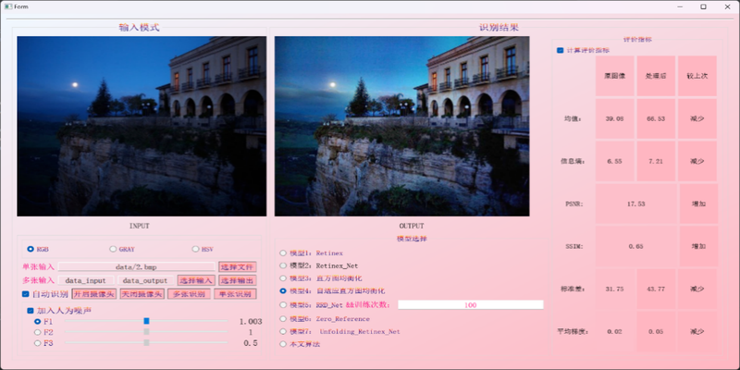Select the F1 noise radio button
The image size is (740, 370).
(x=38, y=321)
